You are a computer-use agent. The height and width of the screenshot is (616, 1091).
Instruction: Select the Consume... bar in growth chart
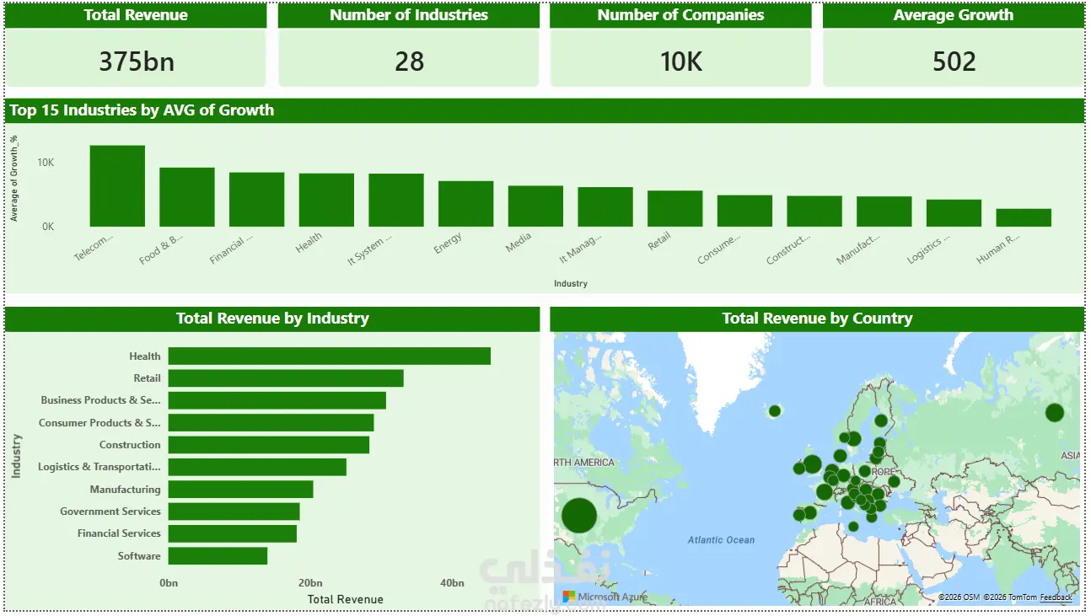point(744,211)
